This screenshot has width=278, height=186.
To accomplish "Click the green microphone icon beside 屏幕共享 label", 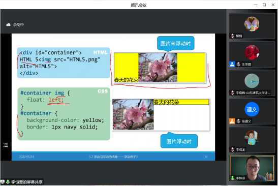I will click(x=8, y=182).
